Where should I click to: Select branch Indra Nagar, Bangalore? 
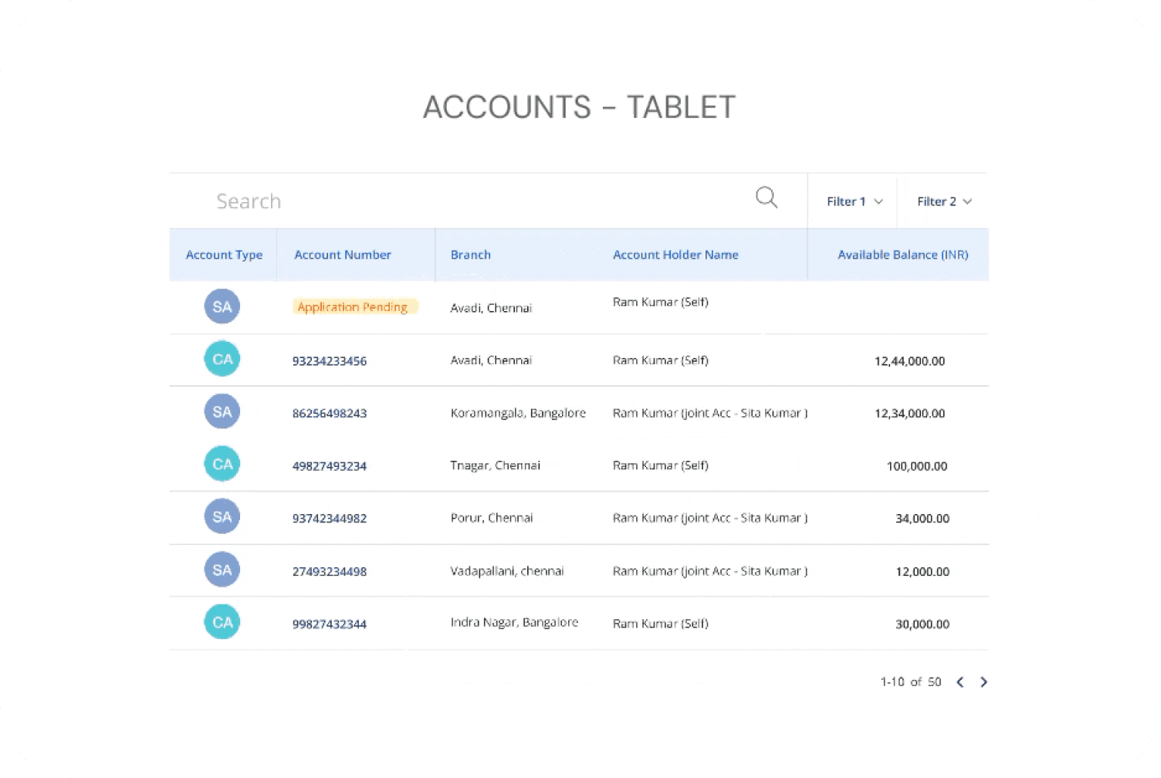point(514,622)
